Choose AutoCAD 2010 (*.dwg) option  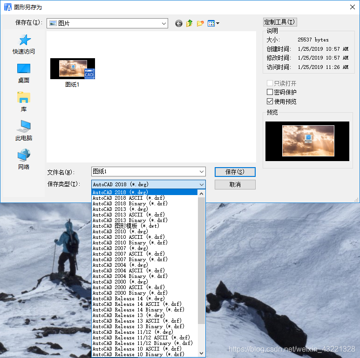(145, 231)
